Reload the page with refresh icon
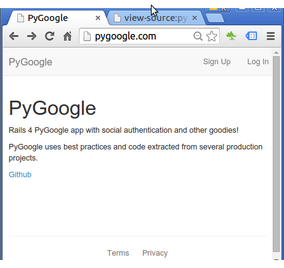The width and height of the screenshot is (284, 268). tap(50, 36)
